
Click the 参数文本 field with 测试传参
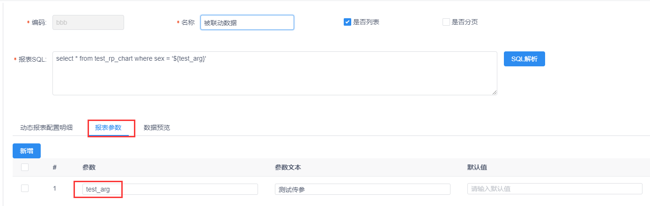point(362,189)
